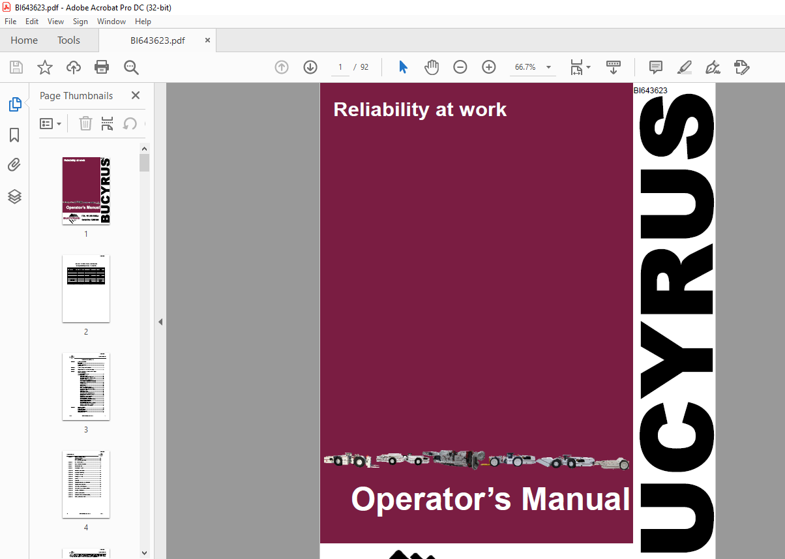Go to previous page arrow
The image size is (785, 559).
(282, 67)
